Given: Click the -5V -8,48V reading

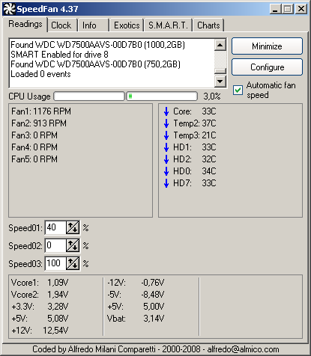Looking at the screenshot, I should pyautogui.click(x=136, y=295).
